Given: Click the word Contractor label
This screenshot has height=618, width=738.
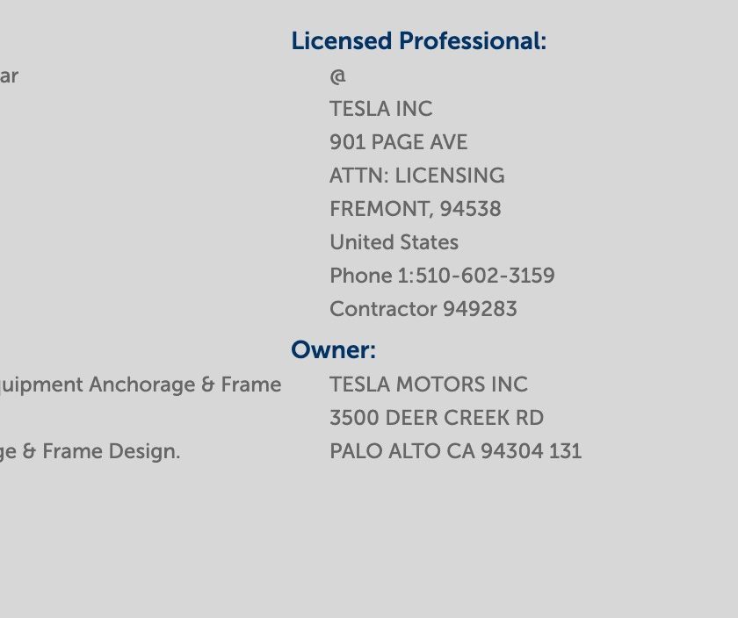Looking at the screenshot, I should [384, 309].
